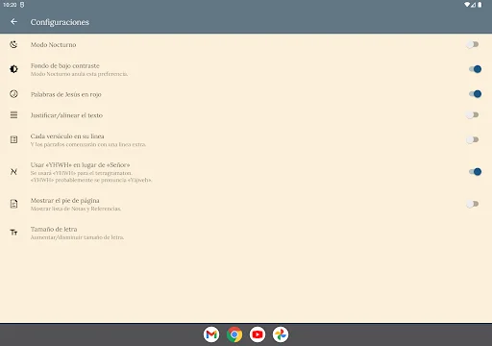This screenshot has width=492, height=346.
Task: Click the Palabras de Jesús en rojo label
Action: (x=66, y=94)
